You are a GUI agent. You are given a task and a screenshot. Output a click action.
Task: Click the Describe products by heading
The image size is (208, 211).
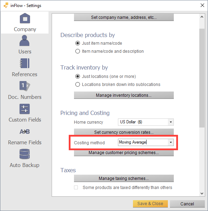coord(88,35)
